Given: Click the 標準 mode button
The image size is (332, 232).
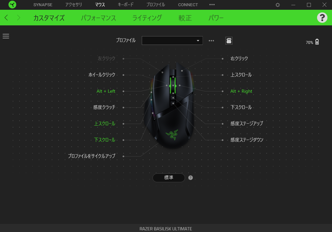Looking at the screenshot, I should pyautogui.click(x=169, y=178).
